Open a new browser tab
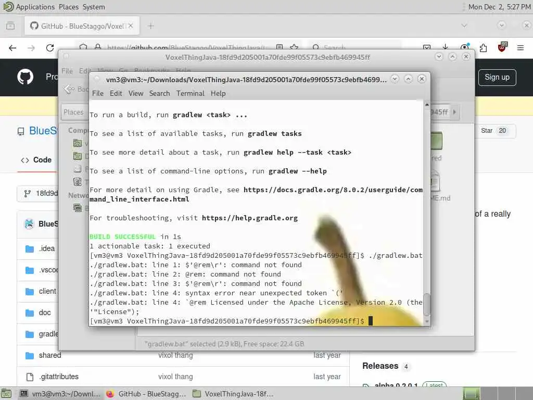The image size is (533, 400). point(151,26)
